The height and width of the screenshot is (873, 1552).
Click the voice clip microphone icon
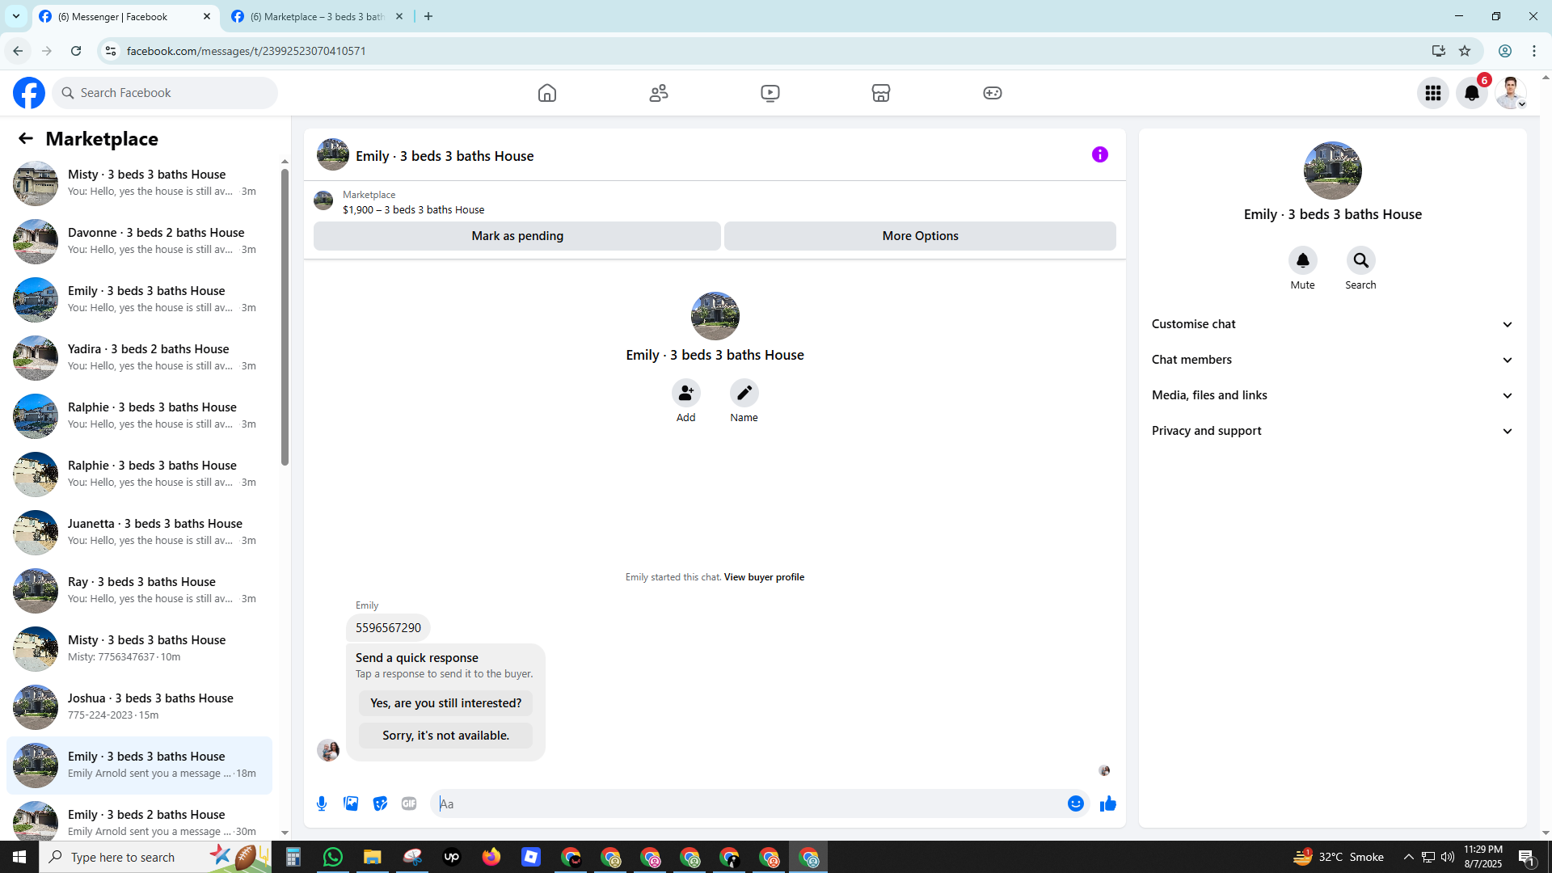(322, 803)
